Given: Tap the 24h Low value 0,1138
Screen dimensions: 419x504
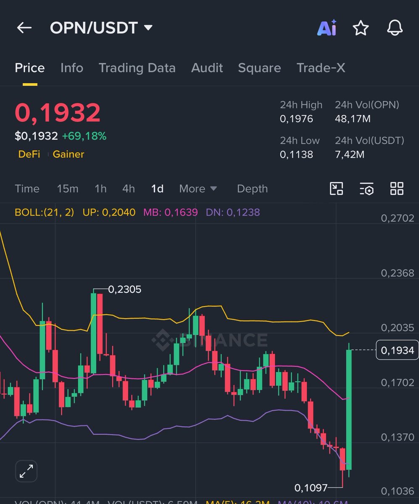Looking at the screenshot, I should coord(296,155).
